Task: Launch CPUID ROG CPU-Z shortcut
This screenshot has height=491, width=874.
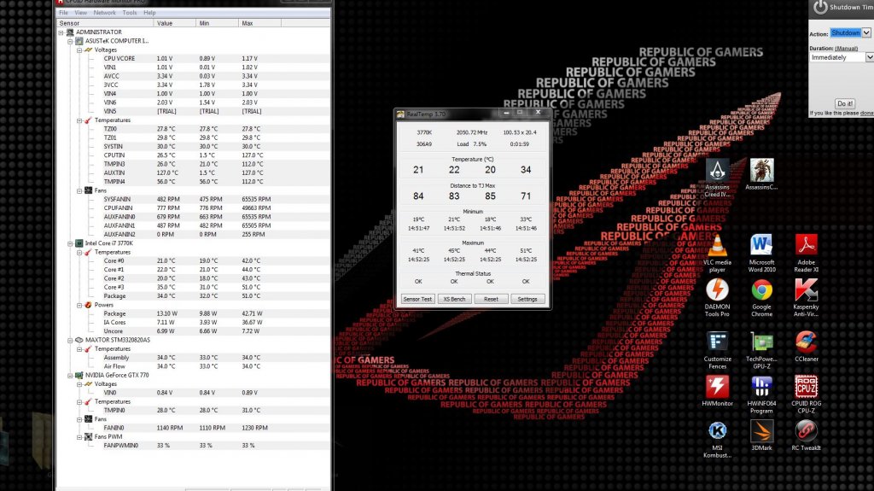Action: coord(806,395)
